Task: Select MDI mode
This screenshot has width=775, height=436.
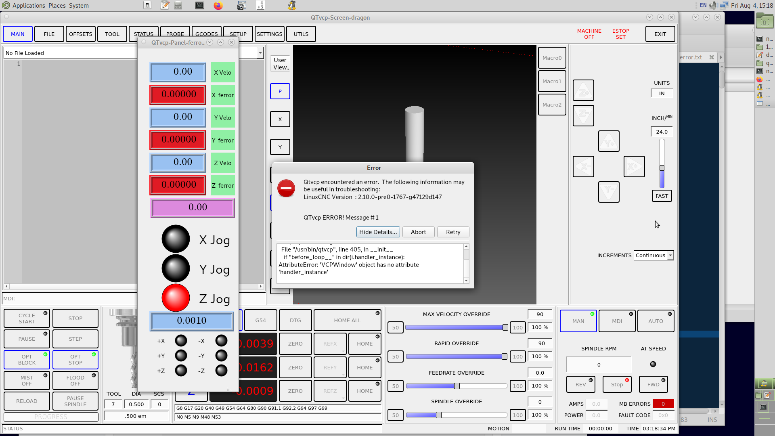Action: (617, 321)
